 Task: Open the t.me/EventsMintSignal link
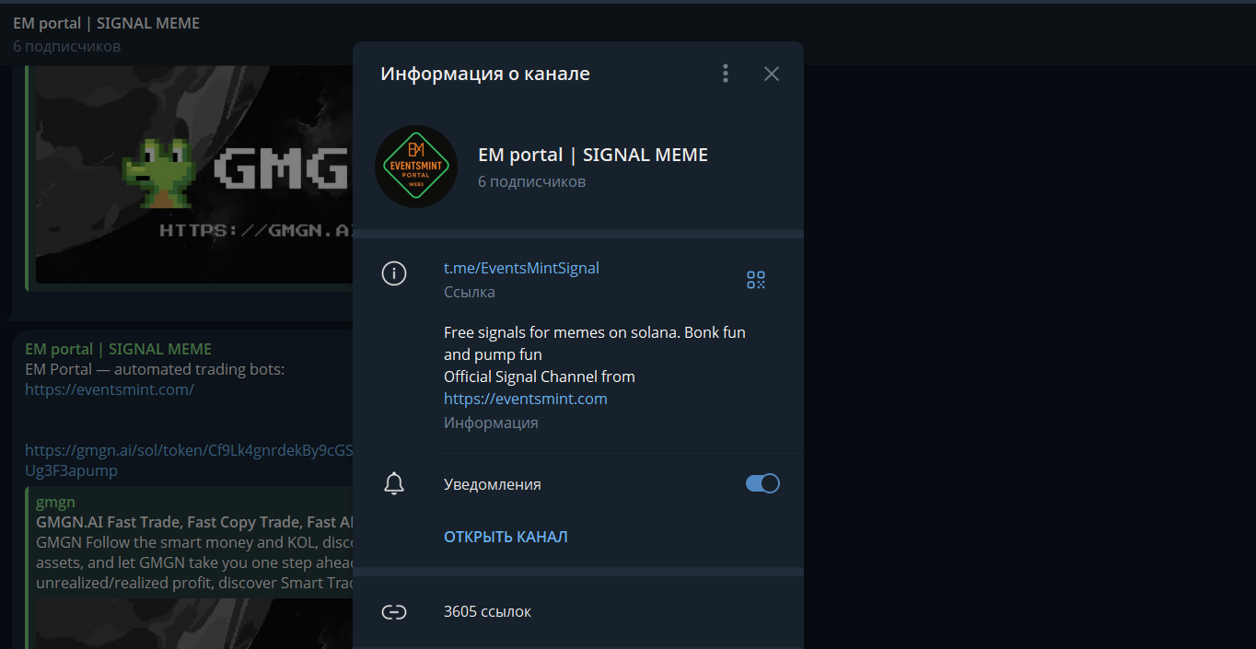pos(521,268)
